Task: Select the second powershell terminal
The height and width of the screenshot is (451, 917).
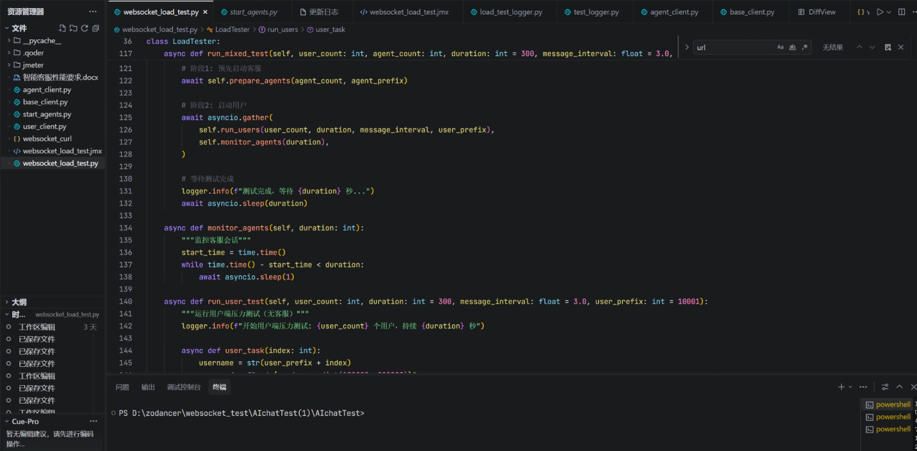Action: click(888, 417)
